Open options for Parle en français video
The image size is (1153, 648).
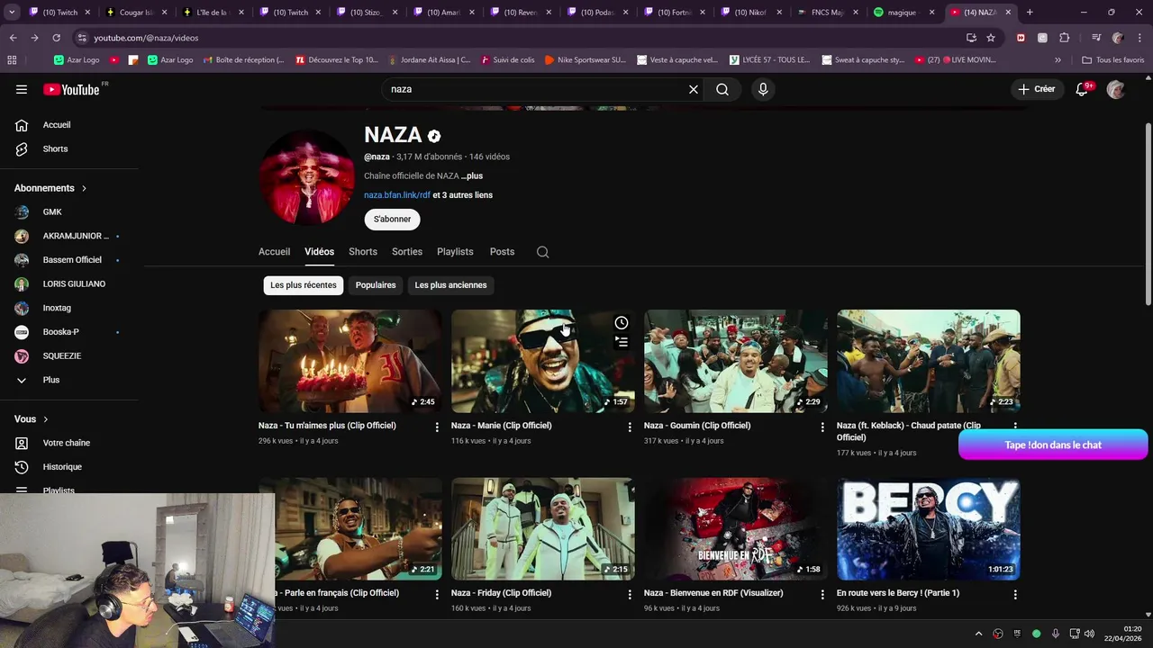tap(437, 595)
